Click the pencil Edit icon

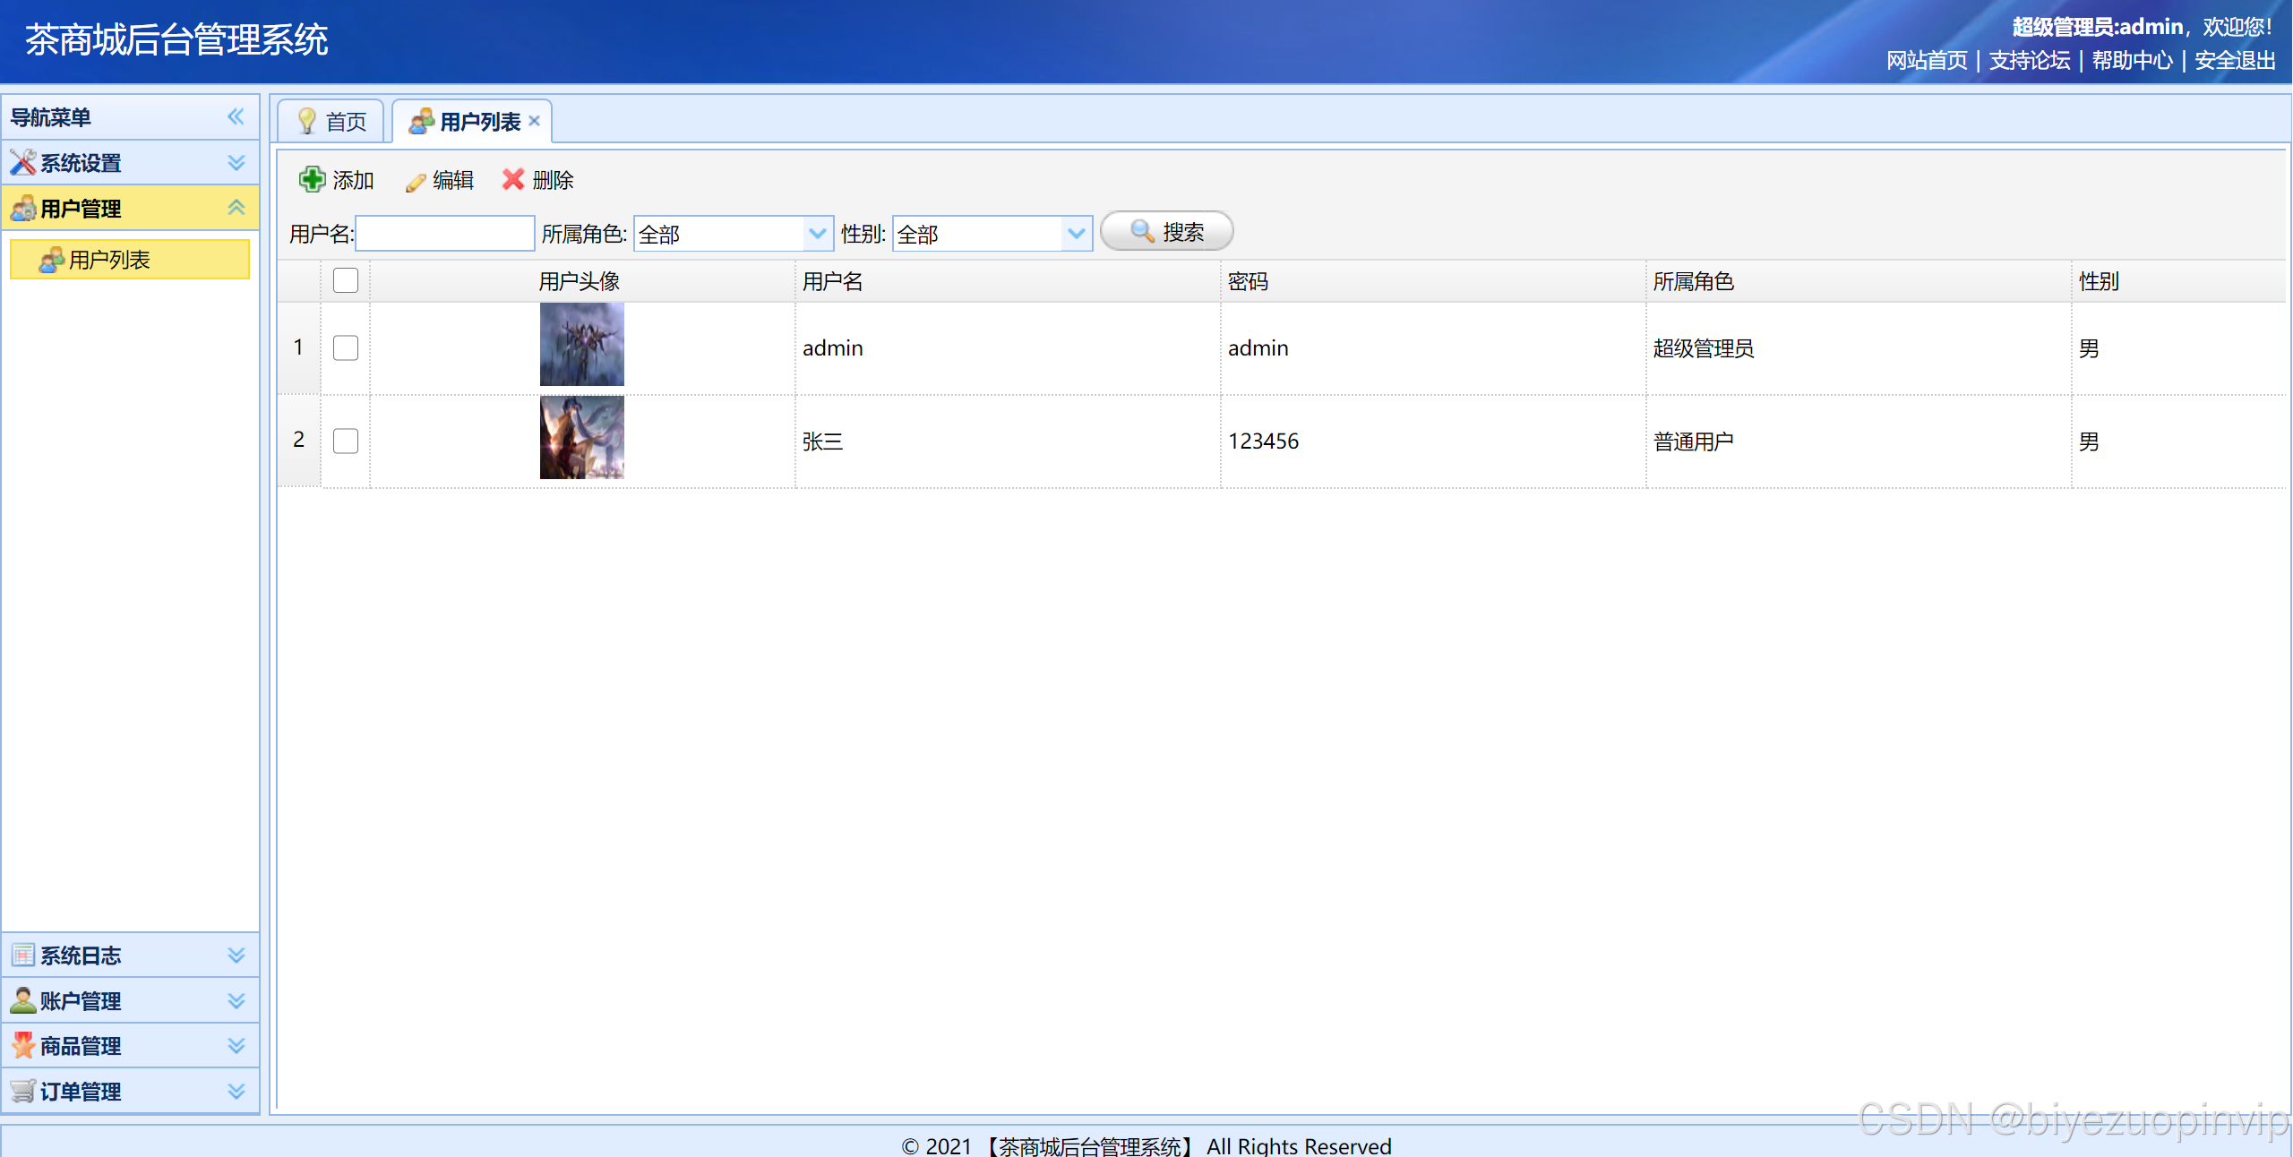(x=415, y=182)
